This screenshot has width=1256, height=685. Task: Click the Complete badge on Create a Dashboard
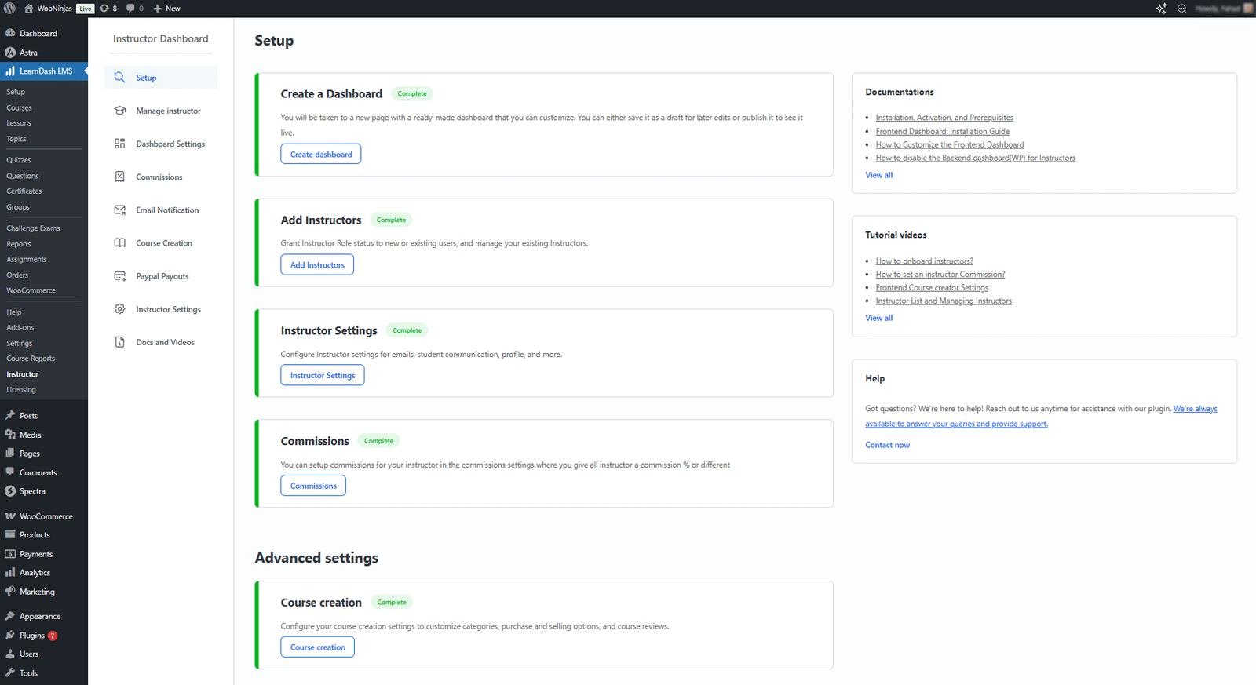(412, 93)
